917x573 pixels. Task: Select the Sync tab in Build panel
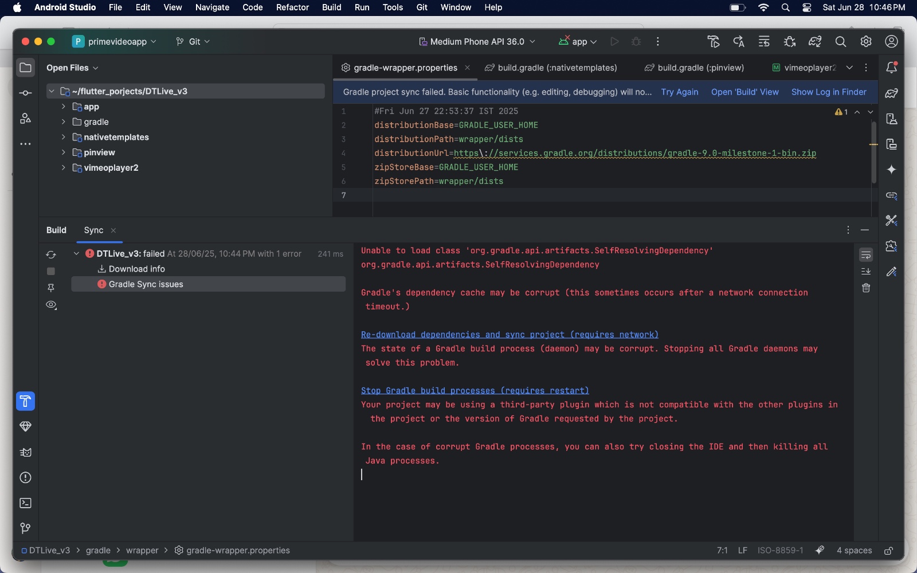(93, 230)
